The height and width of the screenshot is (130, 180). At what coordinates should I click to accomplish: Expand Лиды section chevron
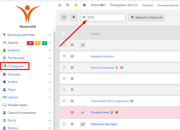pyautogui.click(x=49, y=90)
